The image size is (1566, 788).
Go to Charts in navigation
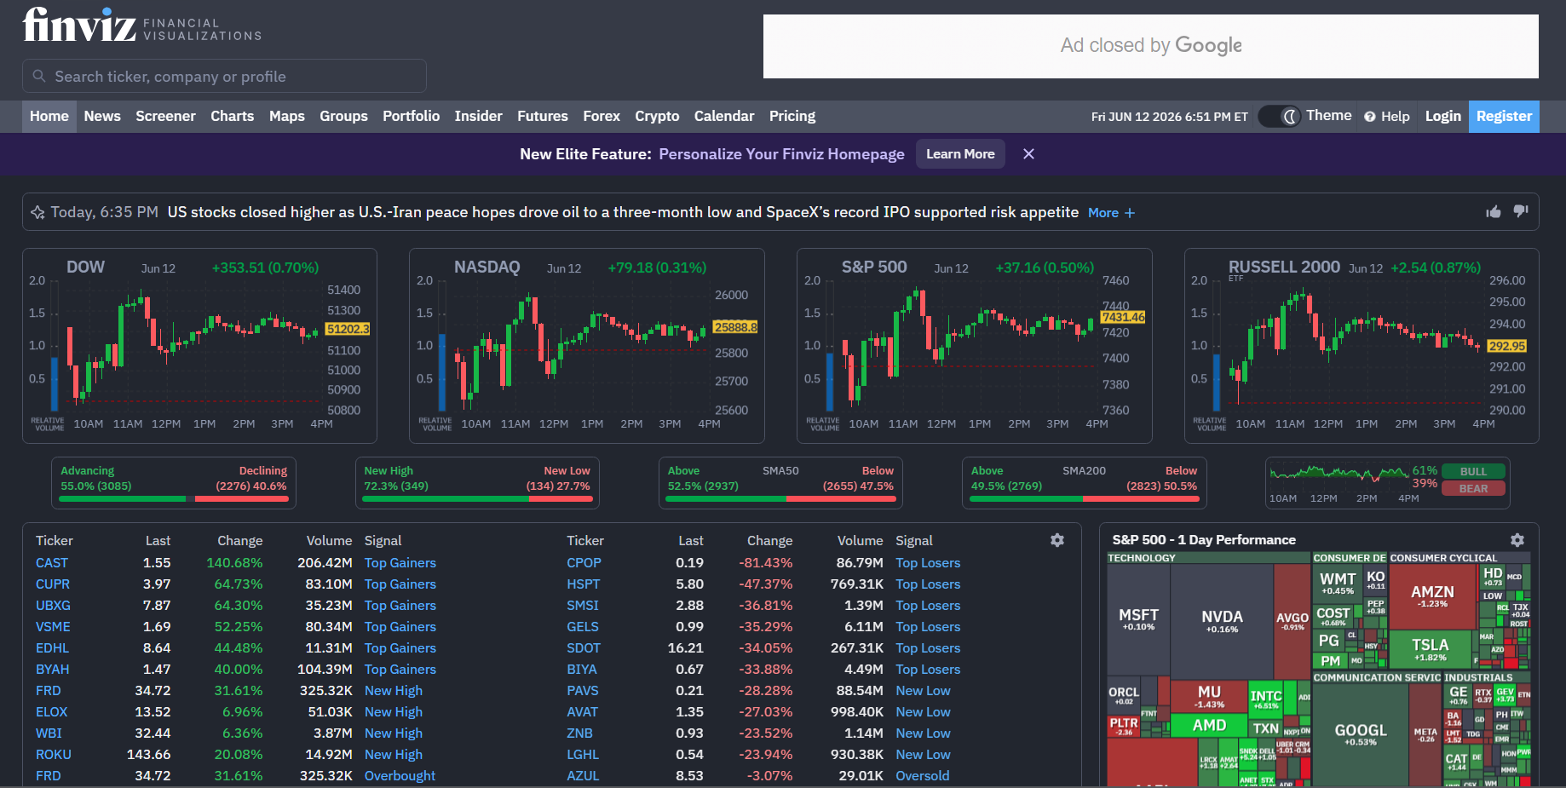point(232,116)
